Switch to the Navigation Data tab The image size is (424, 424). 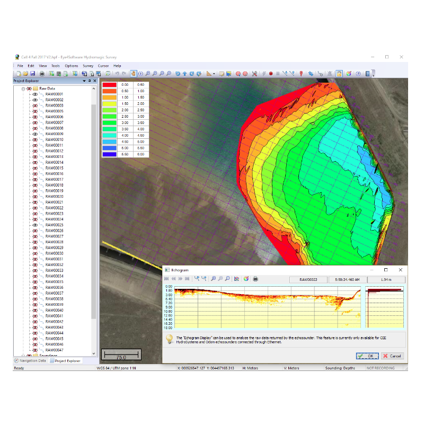(32, 360)
